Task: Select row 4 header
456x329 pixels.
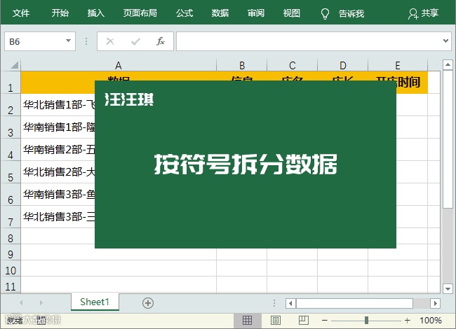Action: (x=11, y=150)
